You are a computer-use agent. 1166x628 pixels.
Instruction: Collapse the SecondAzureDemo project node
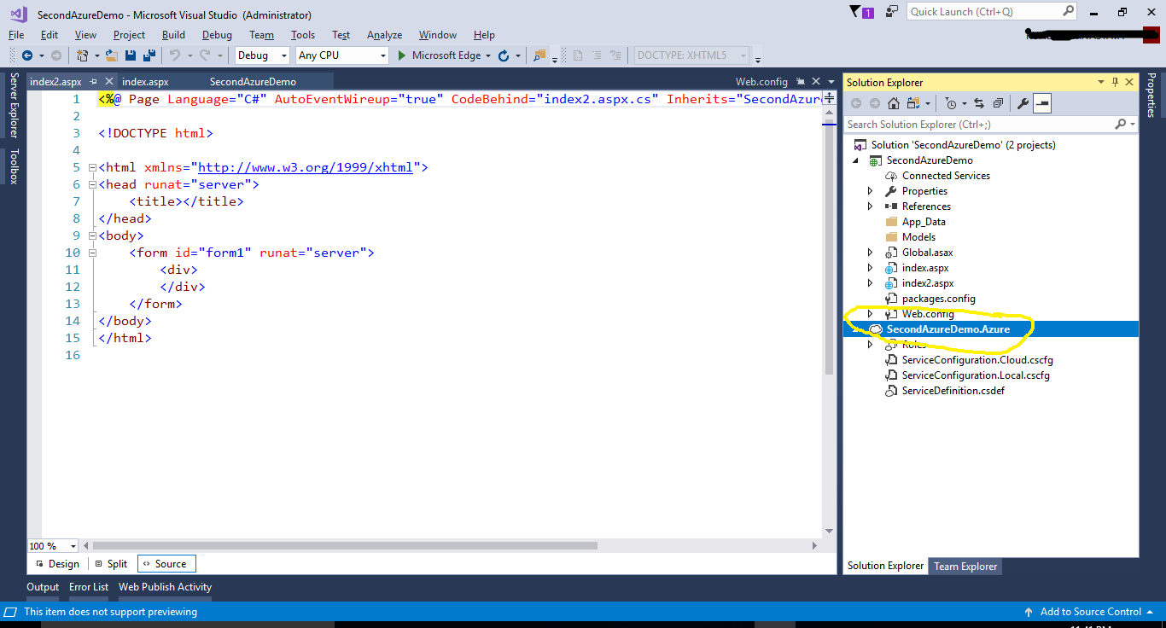[855, 160]
